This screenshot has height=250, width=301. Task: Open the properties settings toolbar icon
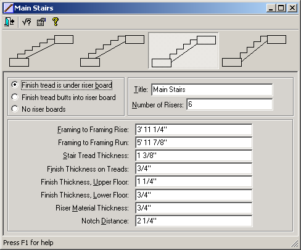point(41,22)
